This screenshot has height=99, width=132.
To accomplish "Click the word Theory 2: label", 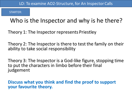I will coord(17,44).
